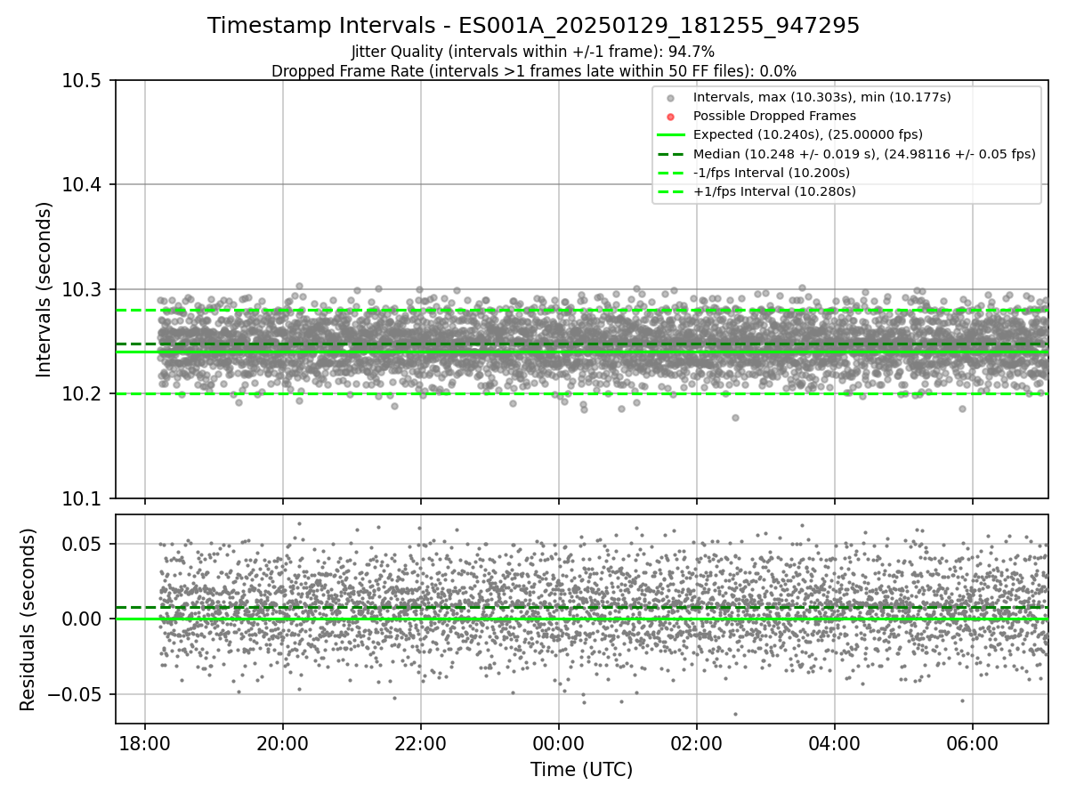Screen dimensions: 1068x801
Task: Click legend entry Possible Dropped Frames
Action: (774, 116)
